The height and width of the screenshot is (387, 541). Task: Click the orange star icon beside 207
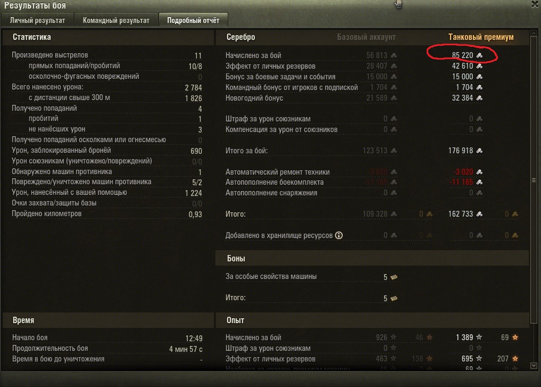pyautogui.click(x=515, y=359)
